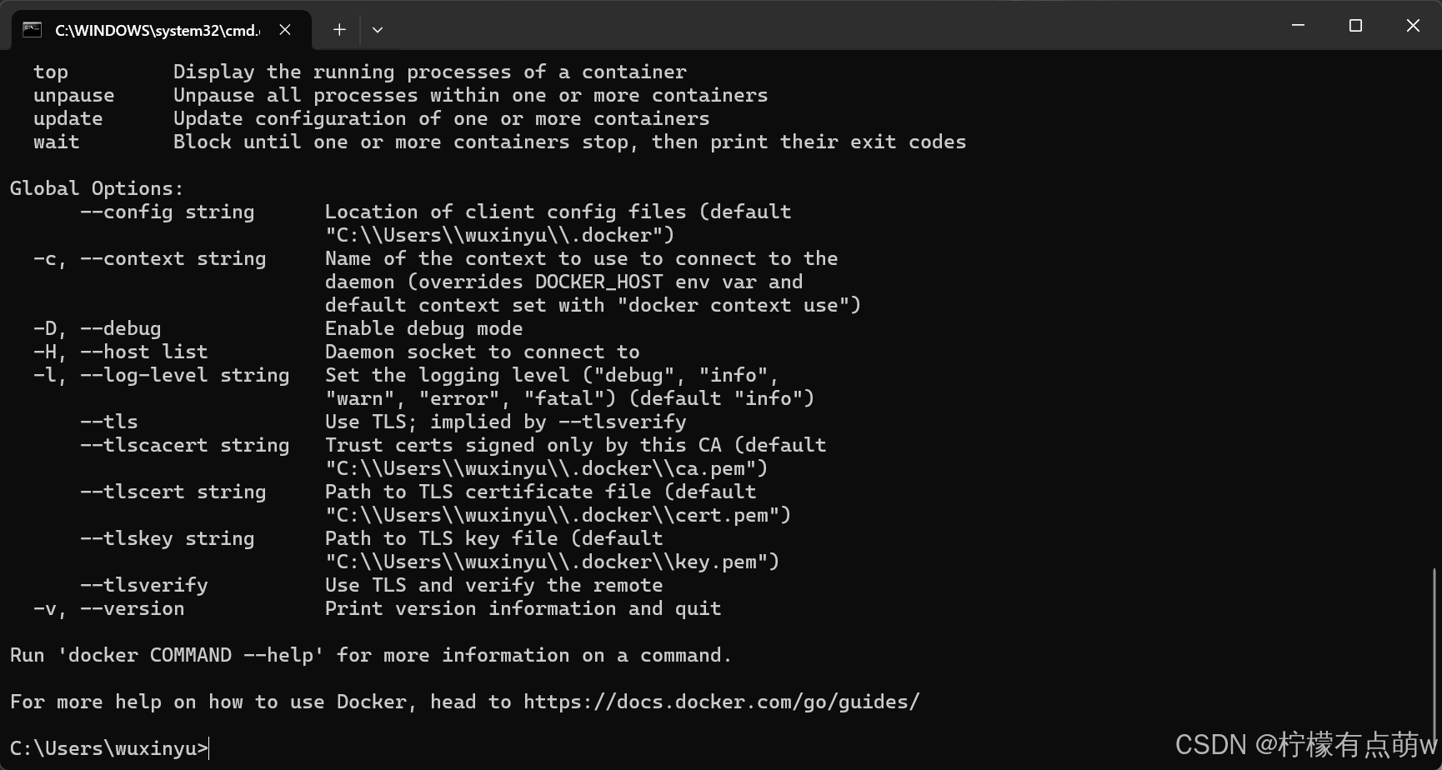
Task: Click the --debug flag text
Action: tap(119, 327)
